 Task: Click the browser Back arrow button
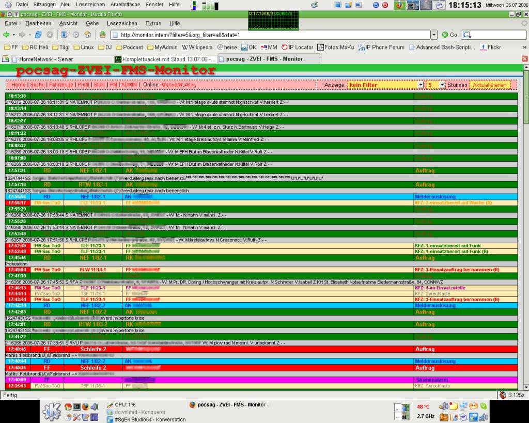7,35
